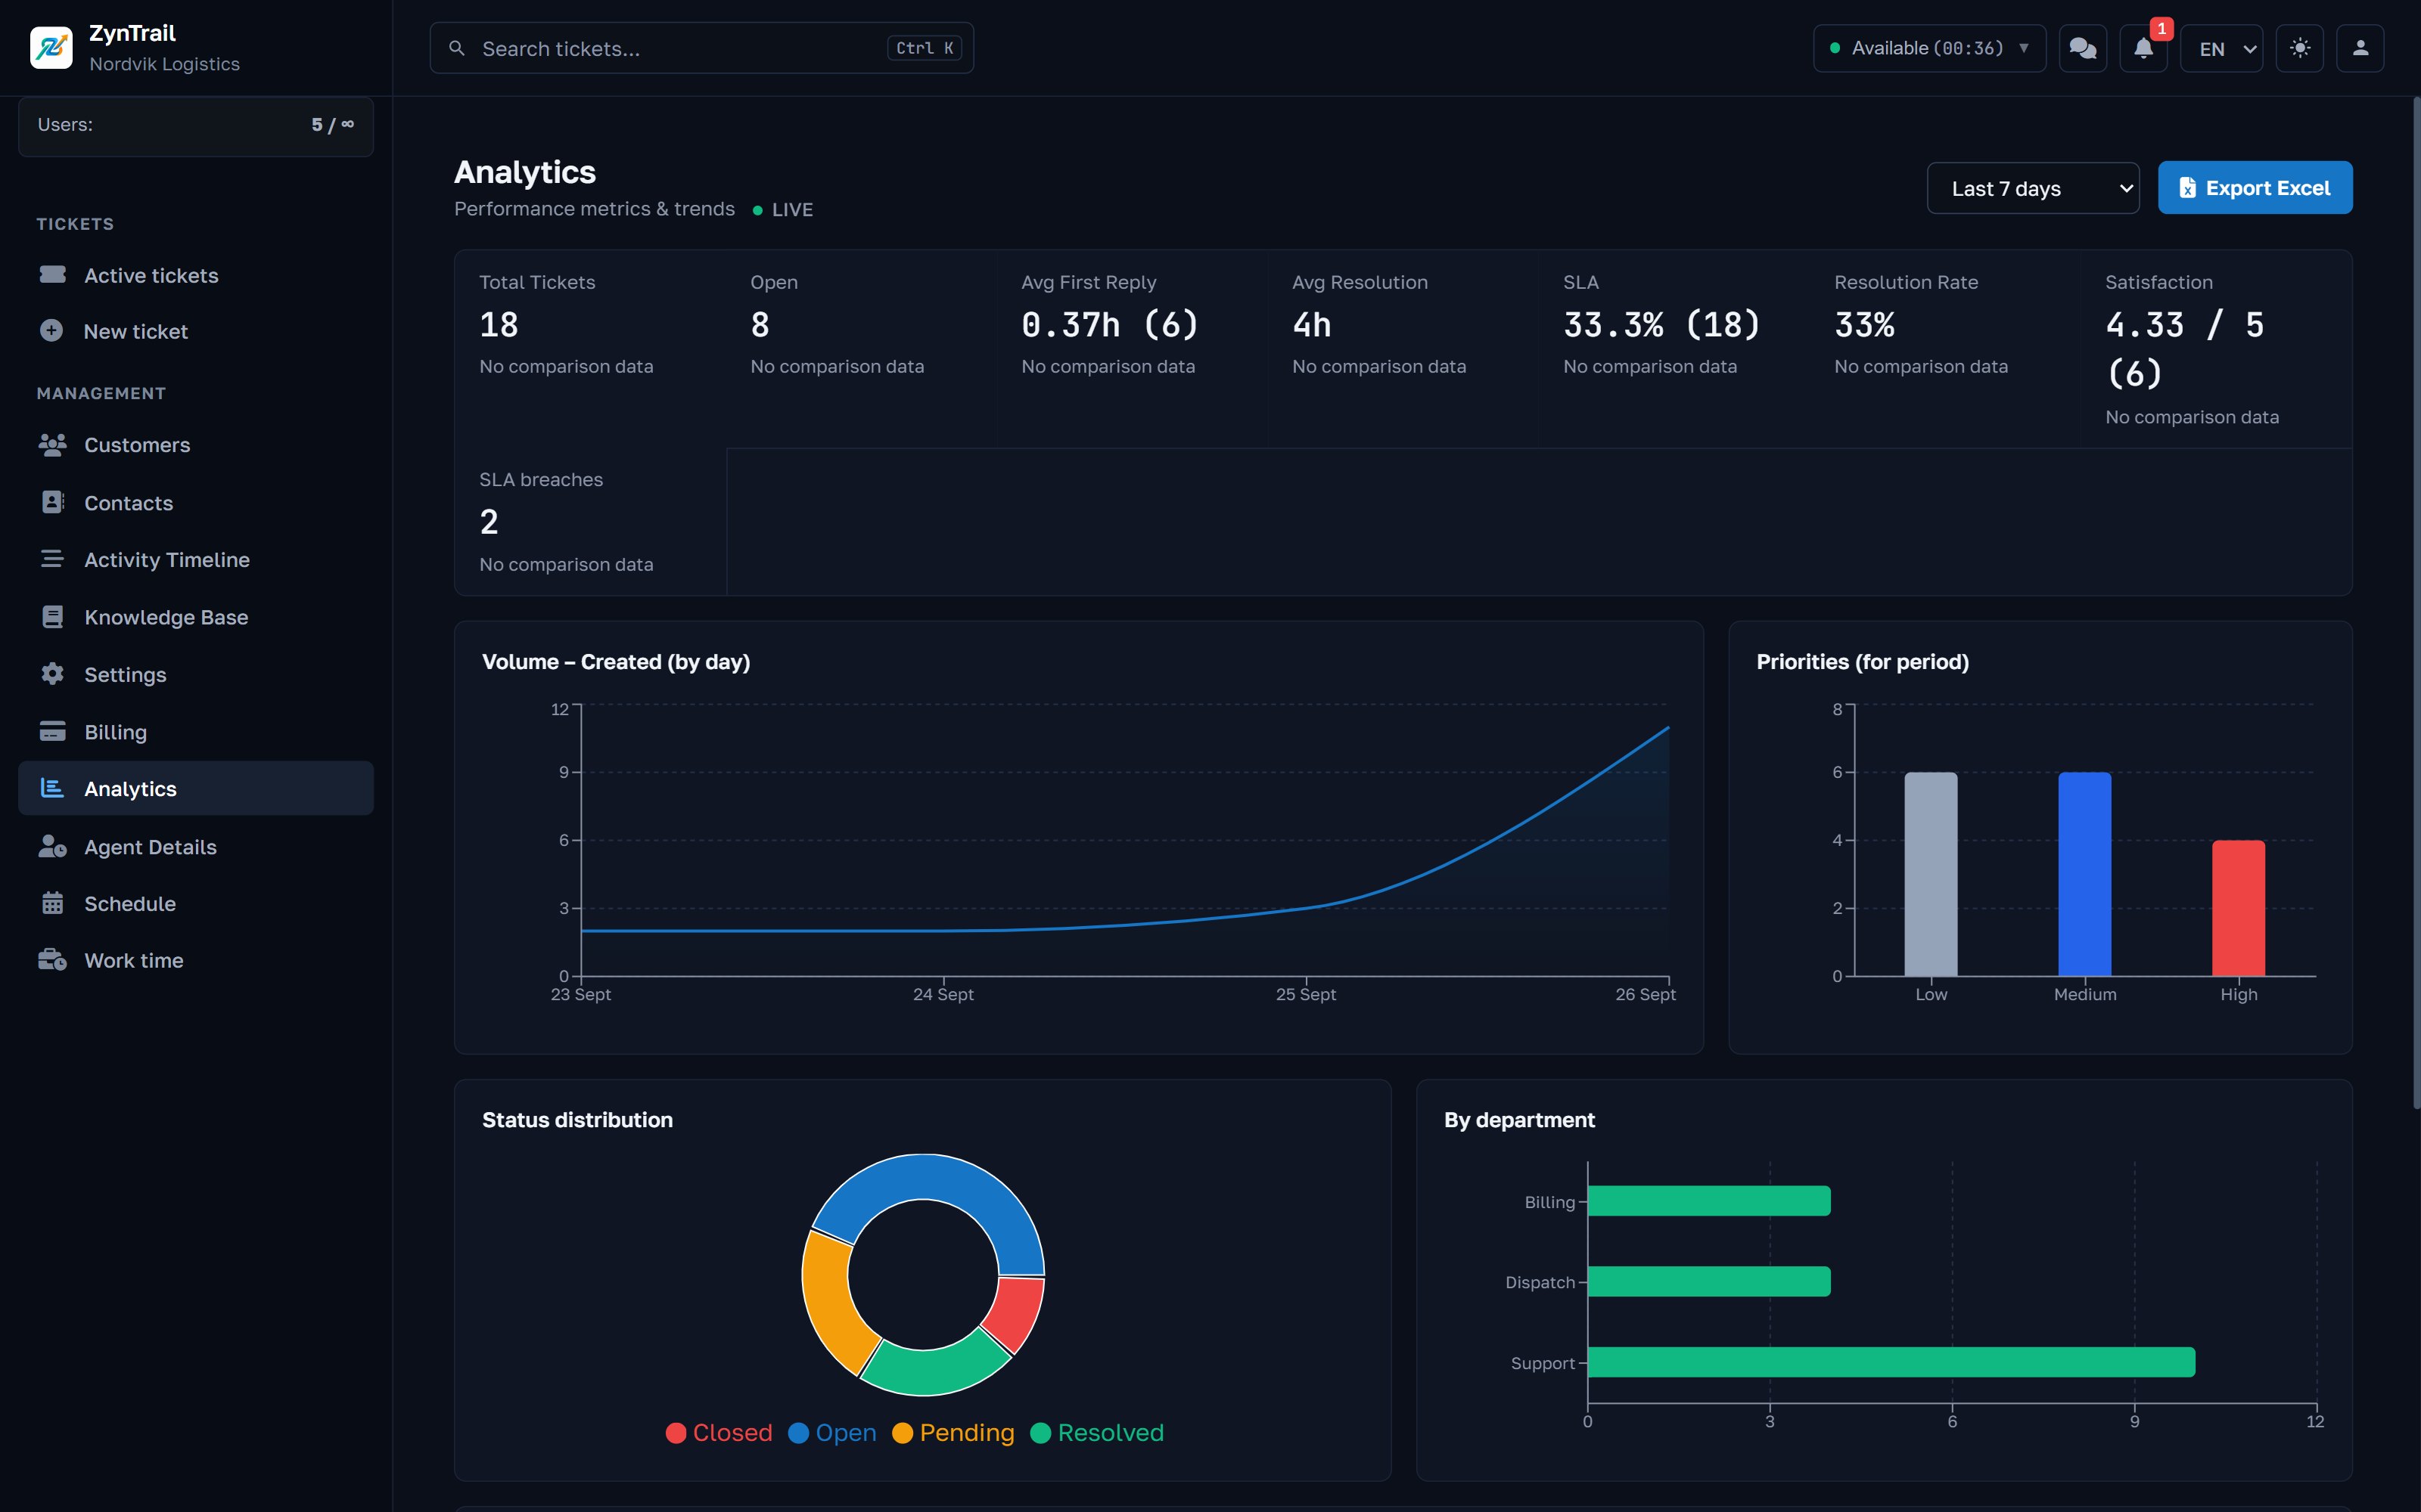Toggle the Pending legend entry

[953, 1432]
